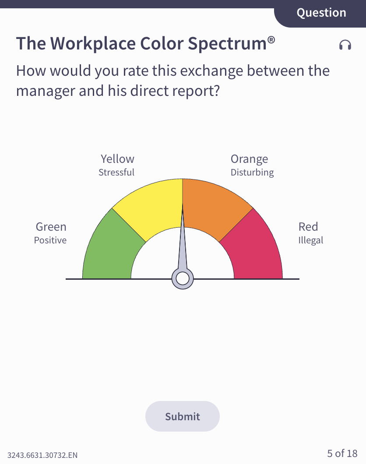Click the headphones audio icon
The width and height of the screenshot is (366, 464).
(x=345, y=45)
